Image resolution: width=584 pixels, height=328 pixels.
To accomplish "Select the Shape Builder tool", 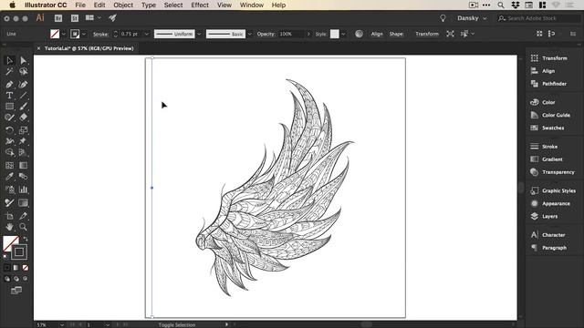I will (9, 152).
